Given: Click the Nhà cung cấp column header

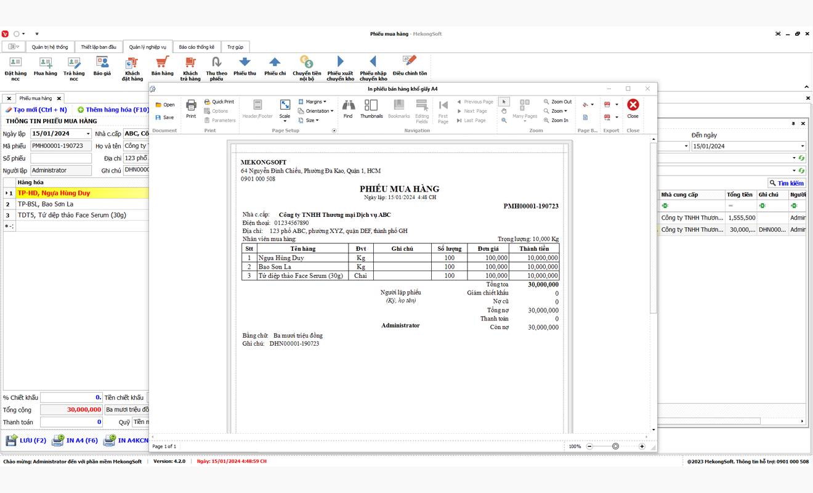Looking at the screenshot, I should pos(692,195).
